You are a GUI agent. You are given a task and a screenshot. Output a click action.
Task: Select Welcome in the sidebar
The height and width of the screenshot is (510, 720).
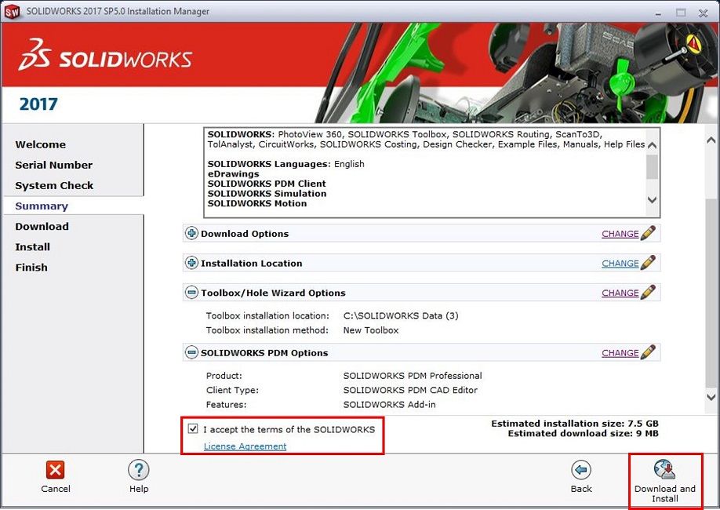pos(40,144)
